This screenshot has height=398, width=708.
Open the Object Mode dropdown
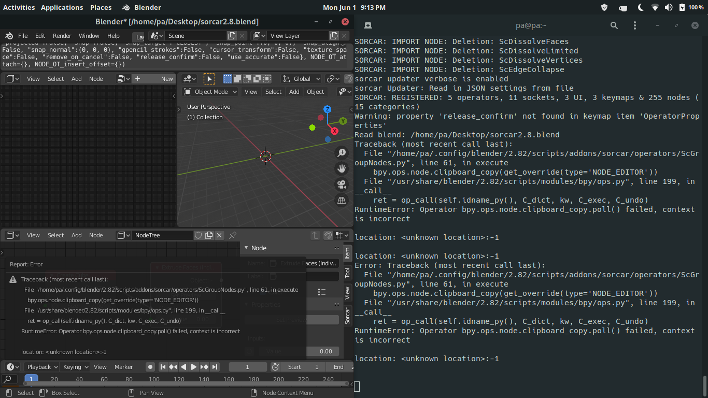(x=210, y=92)
